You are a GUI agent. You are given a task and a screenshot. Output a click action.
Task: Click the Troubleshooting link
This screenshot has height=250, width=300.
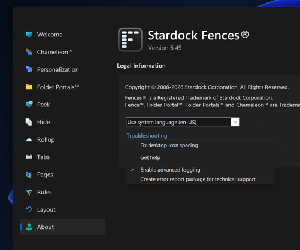[147, 136]
